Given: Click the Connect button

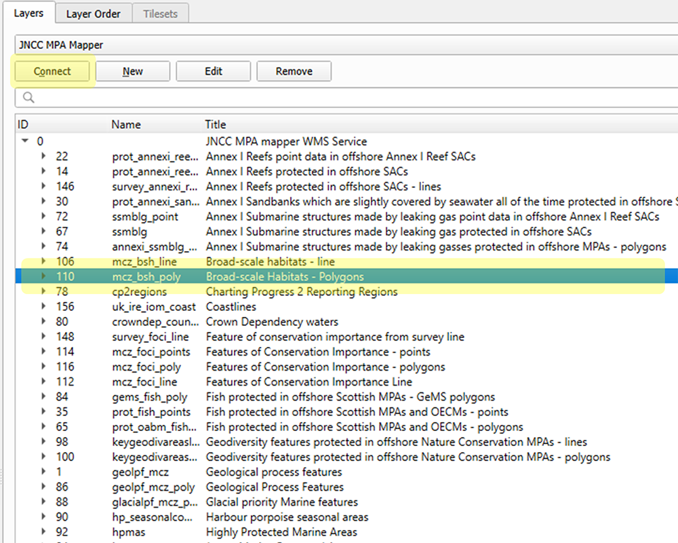Looking at the screenshot, I should coord(52,71).
